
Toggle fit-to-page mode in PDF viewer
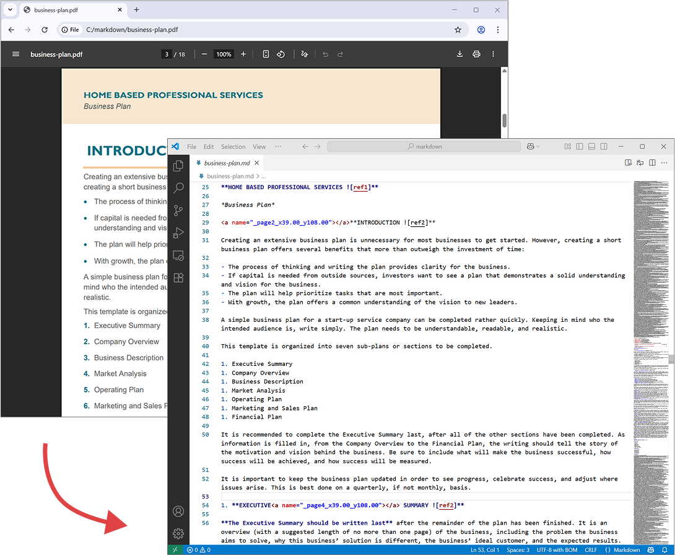(x=266, y=54)
